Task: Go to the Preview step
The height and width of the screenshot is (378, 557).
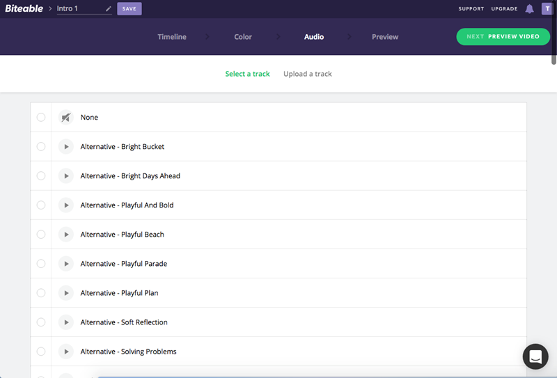Action: (x=385, y=37)
